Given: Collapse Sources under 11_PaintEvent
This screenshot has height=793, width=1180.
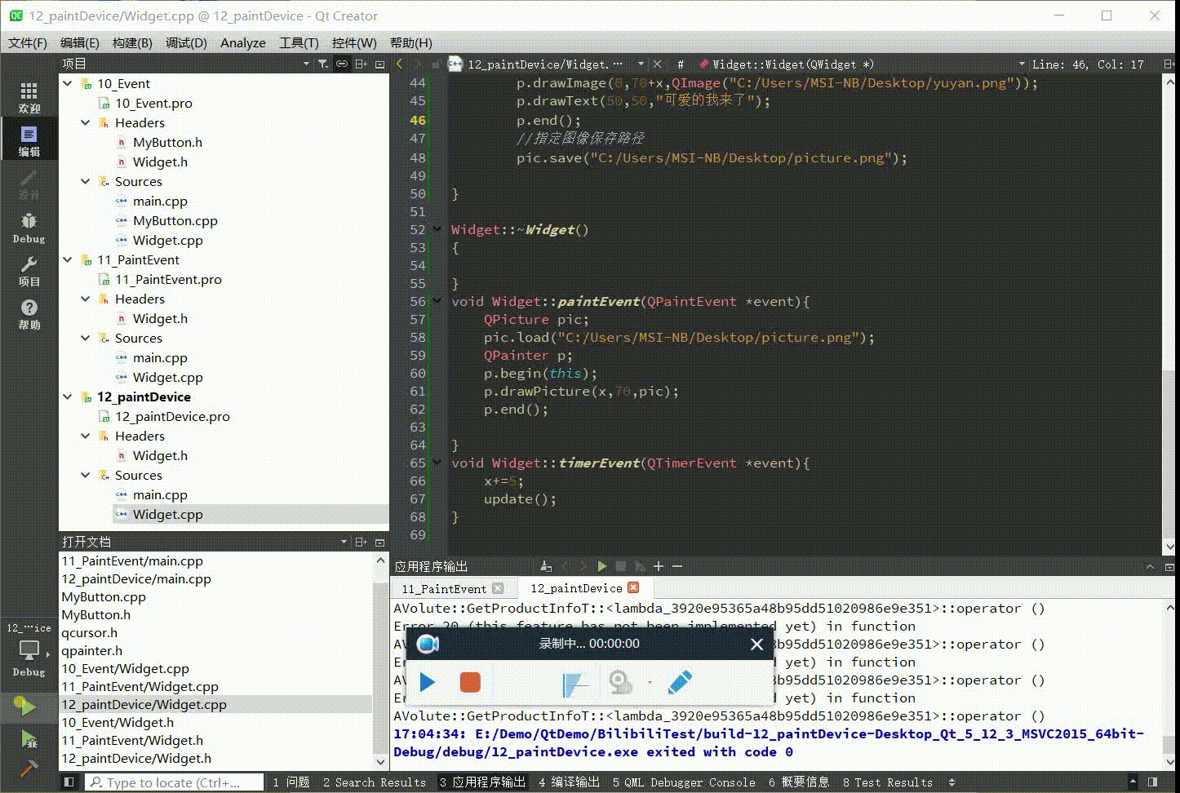Looking at the screenshot, I should 86,338.
